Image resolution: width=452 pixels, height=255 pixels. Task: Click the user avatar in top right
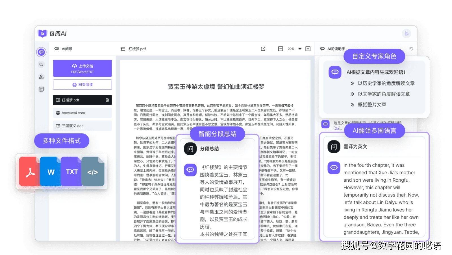tap(407, 34)
